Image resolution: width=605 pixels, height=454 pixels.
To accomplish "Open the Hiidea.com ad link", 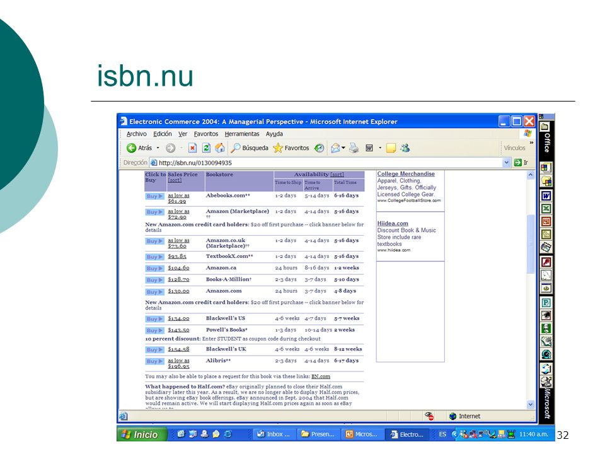I will (x=393, y=223).
